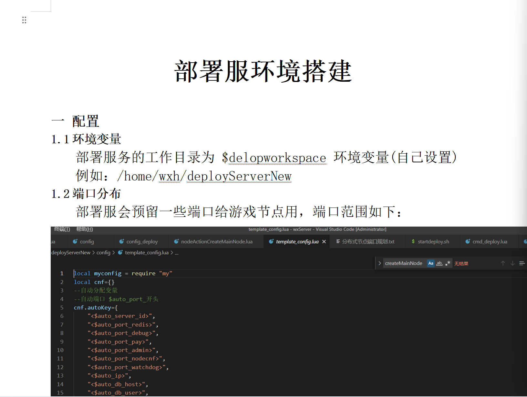
Task: Click Lua icon on cmd_deploy.lua tab
Action: [x=468, y=241]
